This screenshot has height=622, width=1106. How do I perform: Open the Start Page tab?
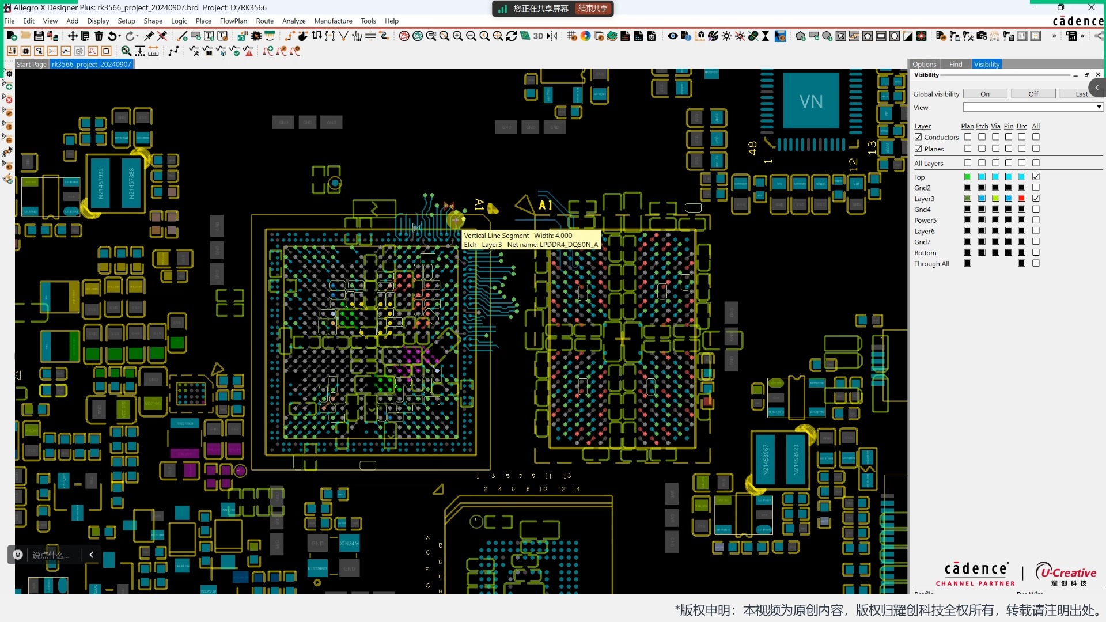coord(32,64)
